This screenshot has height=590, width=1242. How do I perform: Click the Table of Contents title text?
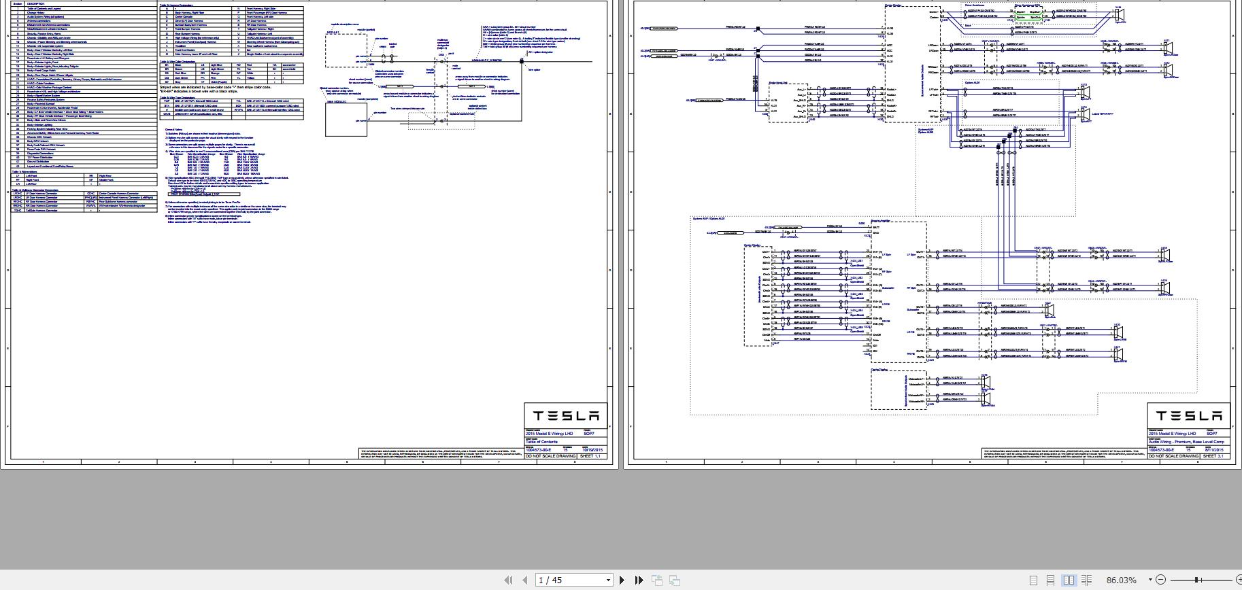click(541, 442)
